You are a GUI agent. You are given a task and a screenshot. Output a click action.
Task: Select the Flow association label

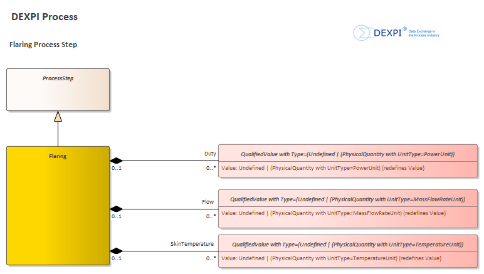tap(208, 202)
